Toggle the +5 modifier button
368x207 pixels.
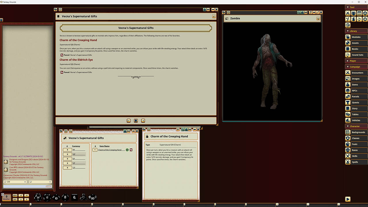26,195
